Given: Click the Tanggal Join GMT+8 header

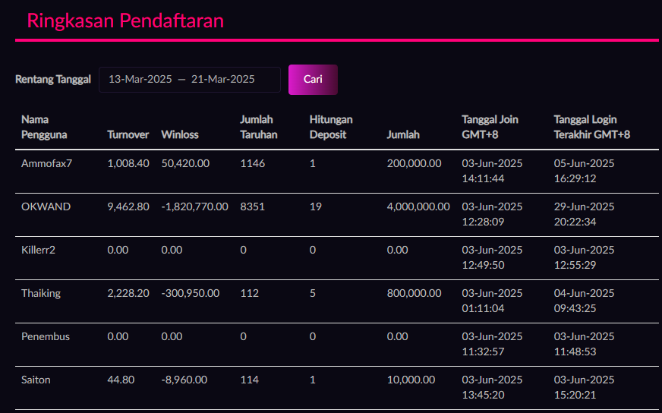Looking at the screenshot, I should point(490,127).
